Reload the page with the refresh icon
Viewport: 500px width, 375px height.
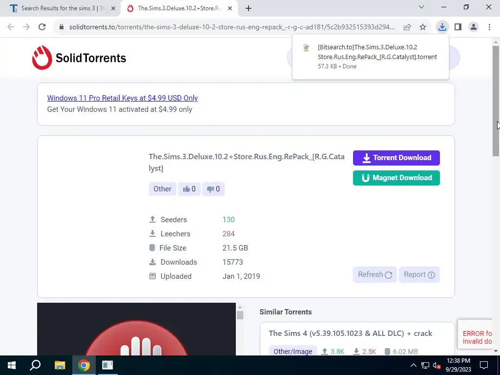[42, 27]
